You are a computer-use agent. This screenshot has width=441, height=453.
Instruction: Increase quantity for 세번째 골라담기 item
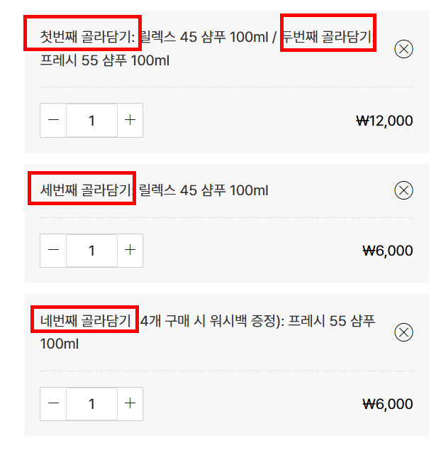pos(130,250)
